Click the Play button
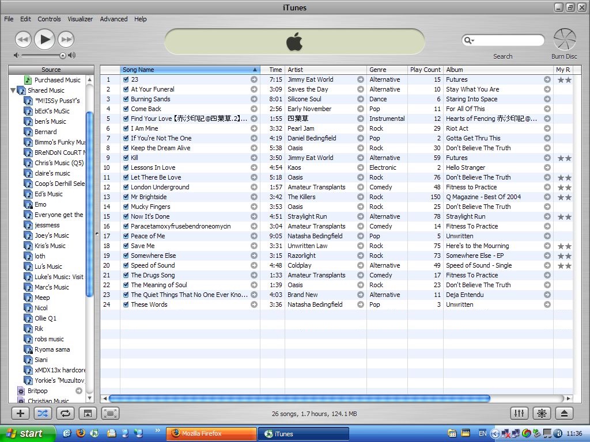Image resolution: width=590 pixels, height=442 pixels. [45, 39]
